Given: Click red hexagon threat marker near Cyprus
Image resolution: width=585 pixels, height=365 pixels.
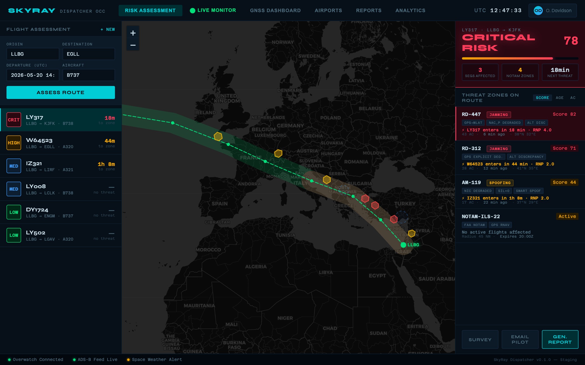Looking at the screenshot, I should [394, 219].
